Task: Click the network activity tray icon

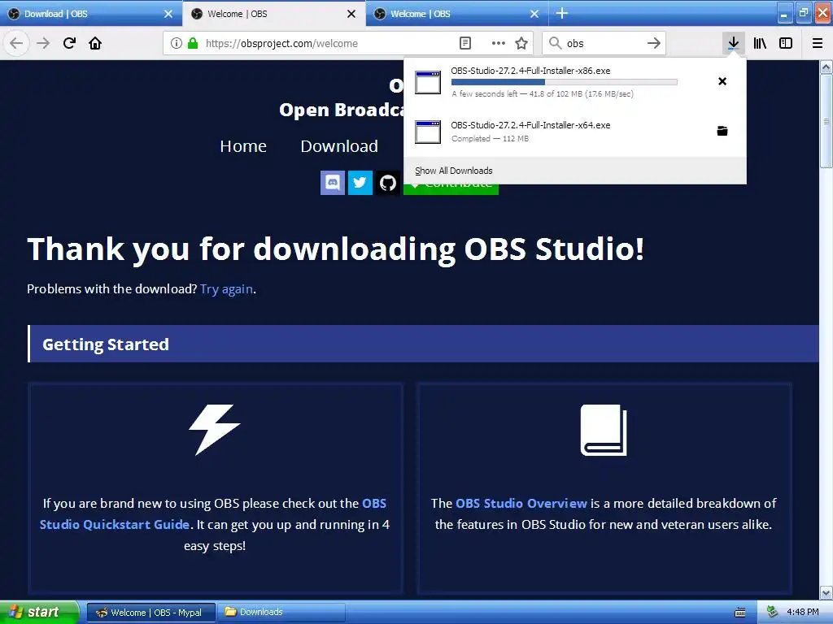Action: pos(772,612)
